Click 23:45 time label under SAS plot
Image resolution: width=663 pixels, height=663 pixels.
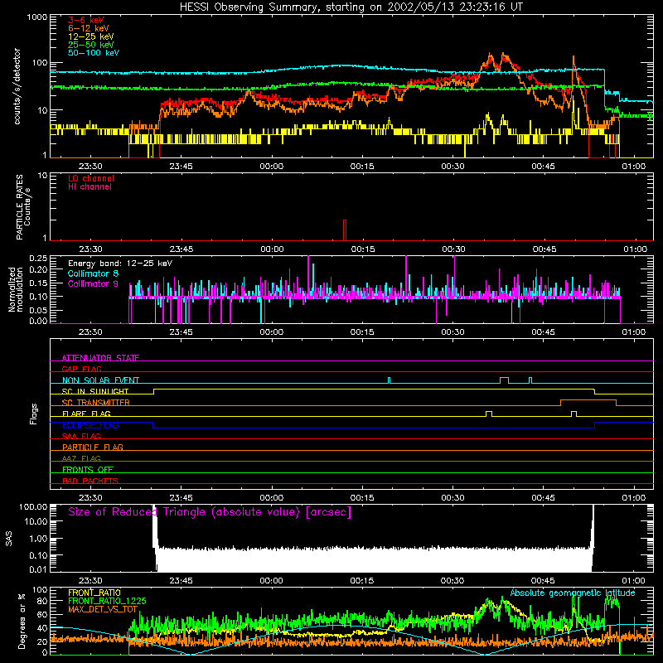click(181, 581)
